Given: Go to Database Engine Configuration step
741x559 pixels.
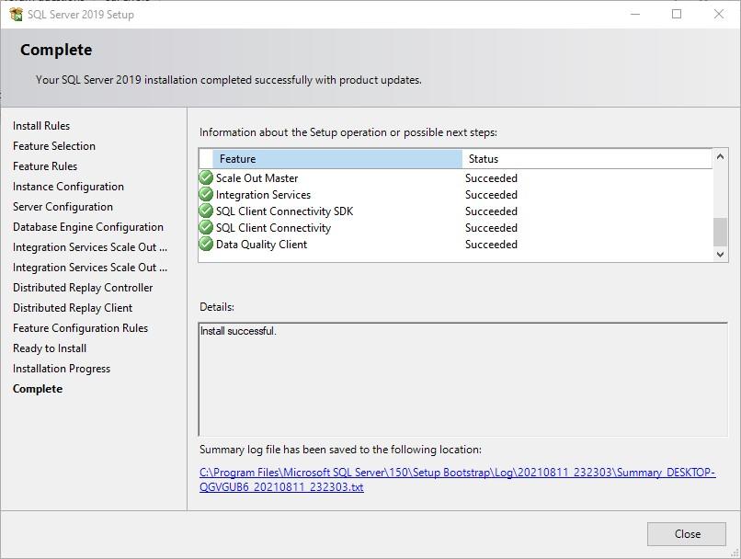Looking at the screenshot, I should pos(88,227).
